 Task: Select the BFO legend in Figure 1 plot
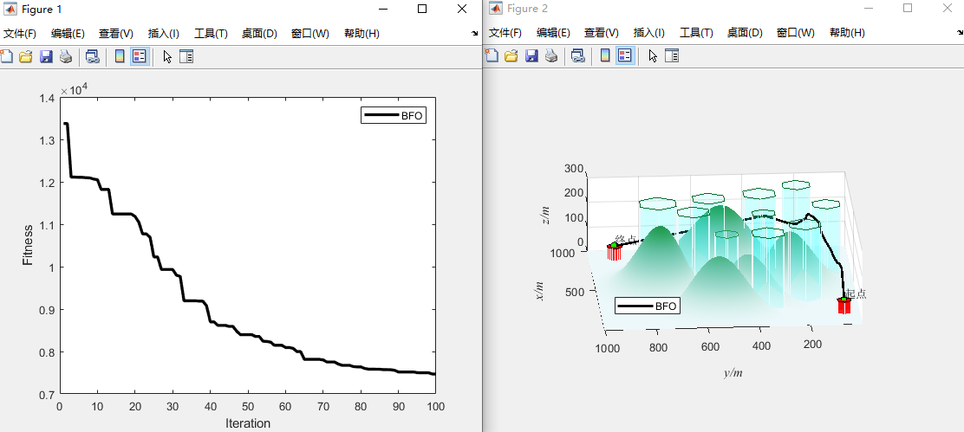pyautogui.click(x=394, y=115)
